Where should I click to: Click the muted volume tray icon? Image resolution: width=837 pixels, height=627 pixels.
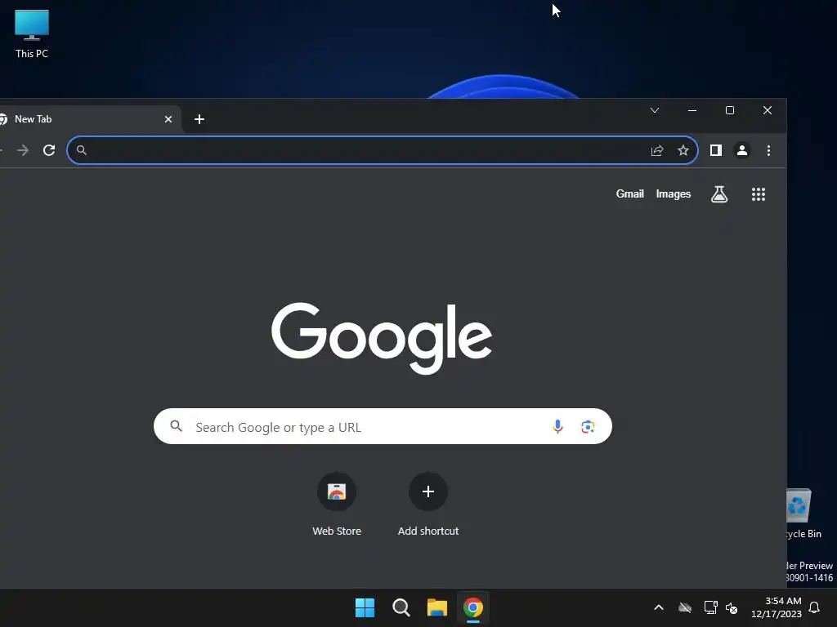point(732,607)
